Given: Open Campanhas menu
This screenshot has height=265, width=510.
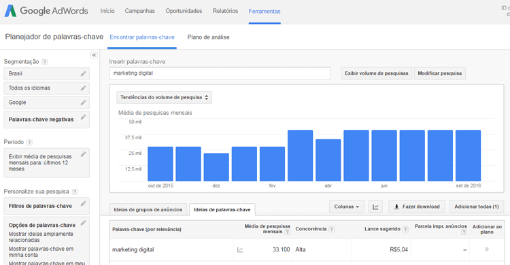Looking at the screenshot, I should 140,11.
